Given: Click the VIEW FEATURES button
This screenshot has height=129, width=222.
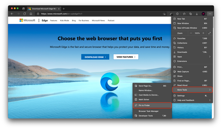Looking at the screenshot, I should [x=126, y=57].
